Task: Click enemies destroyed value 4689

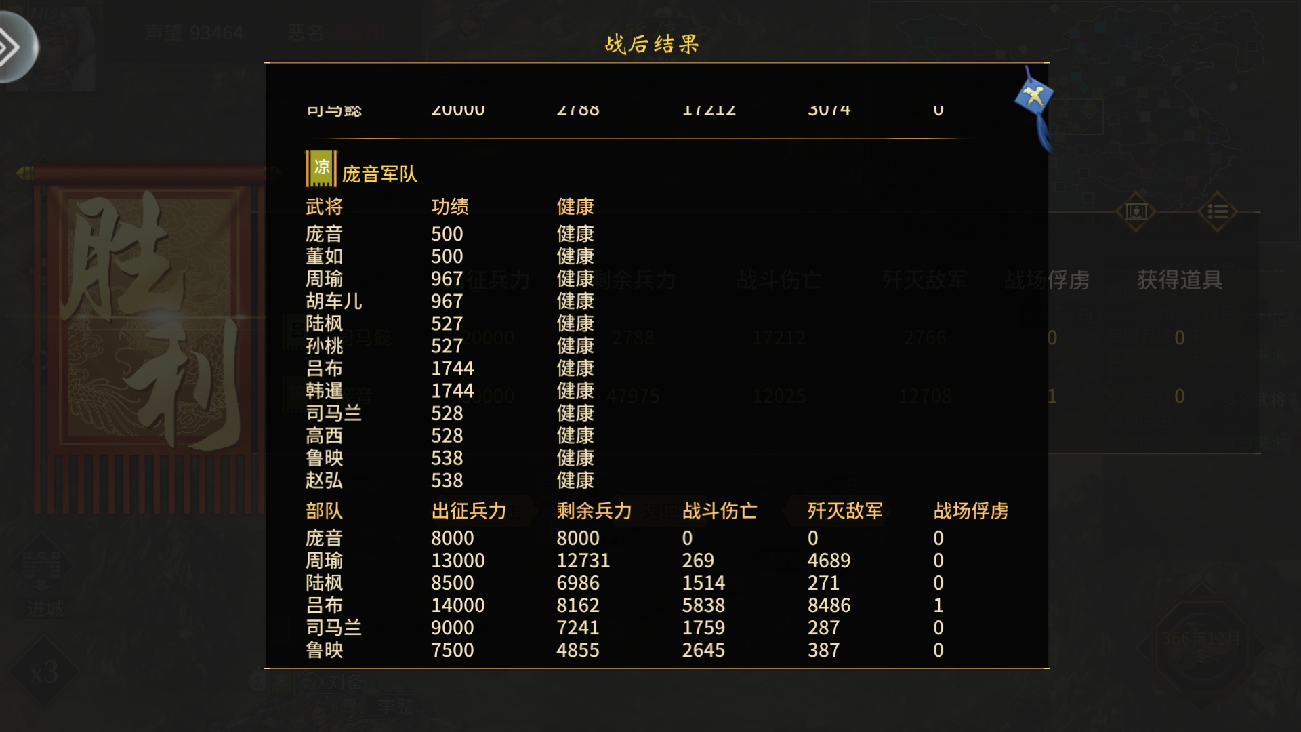Action: coord(829,561)
